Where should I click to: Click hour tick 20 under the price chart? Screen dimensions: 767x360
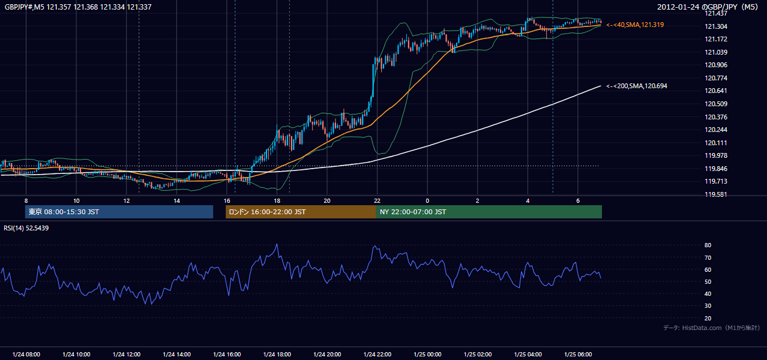[327, 200]
